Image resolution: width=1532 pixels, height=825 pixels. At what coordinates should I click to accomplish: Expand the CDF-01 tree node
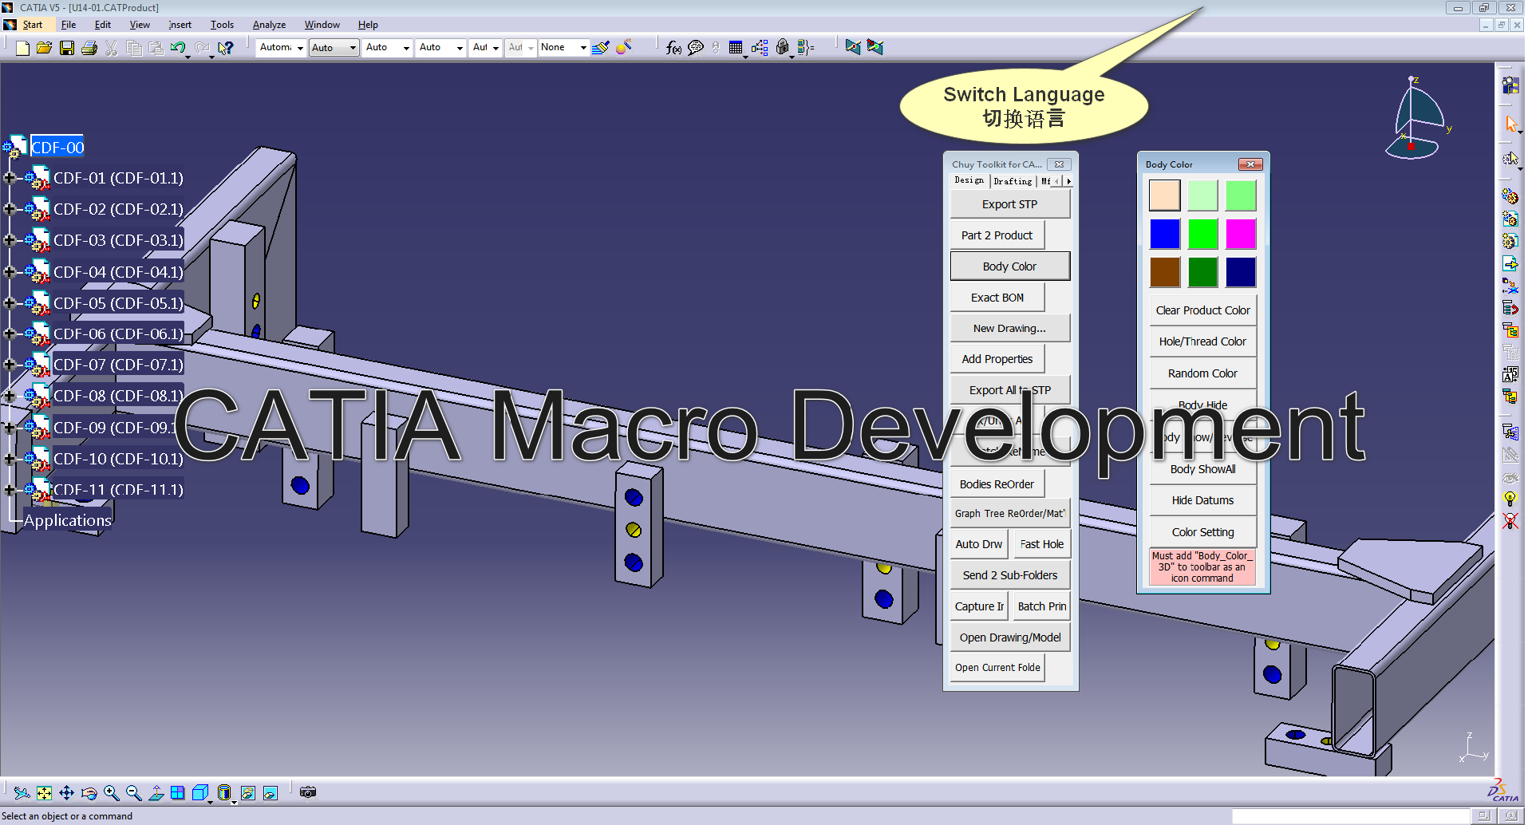pos(10,178)
